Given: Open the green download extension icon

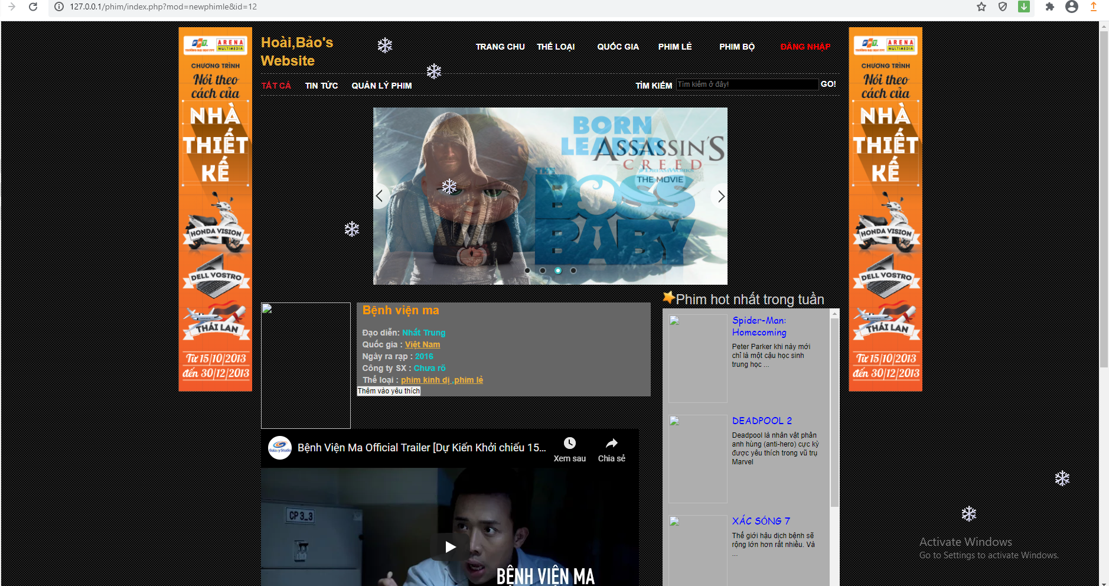Looking at the screenshot, I should (x=1024, y=6).
